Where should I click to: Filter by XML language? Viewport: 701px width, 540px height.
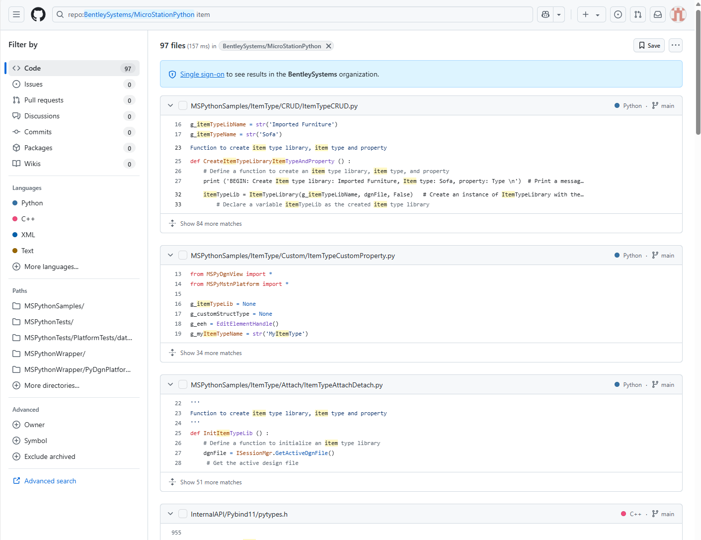click(74, 235)
